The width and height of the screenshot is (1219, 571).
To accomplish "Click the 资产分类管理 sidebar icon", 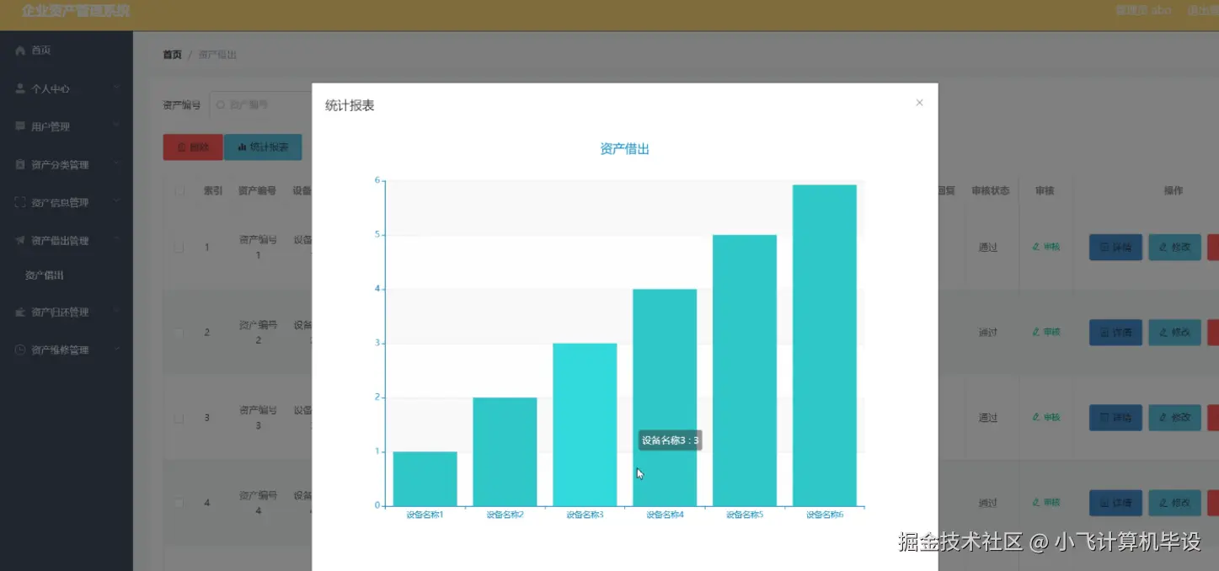I will click(x=20, y=164).
